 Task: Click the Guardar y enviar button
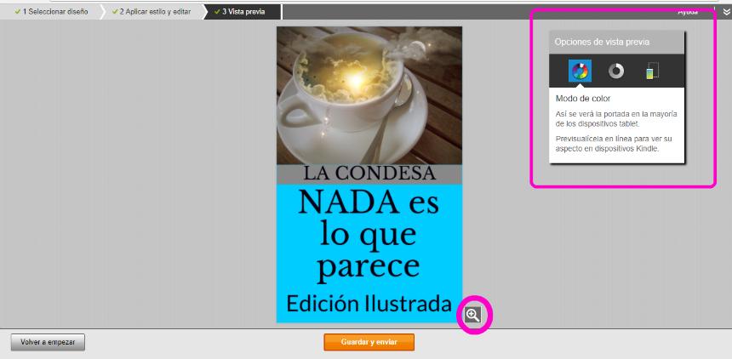369,342
